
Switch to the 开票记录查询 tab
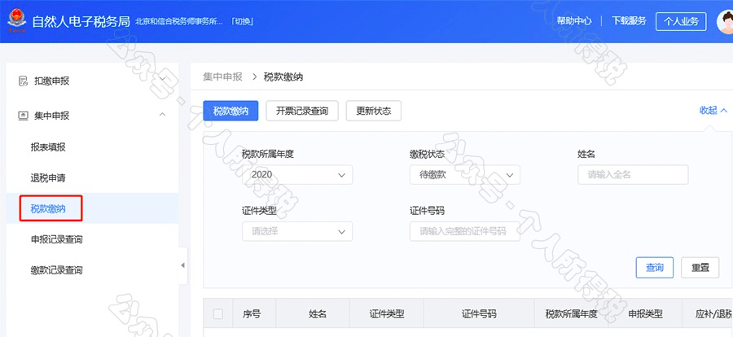pos(301,112)
